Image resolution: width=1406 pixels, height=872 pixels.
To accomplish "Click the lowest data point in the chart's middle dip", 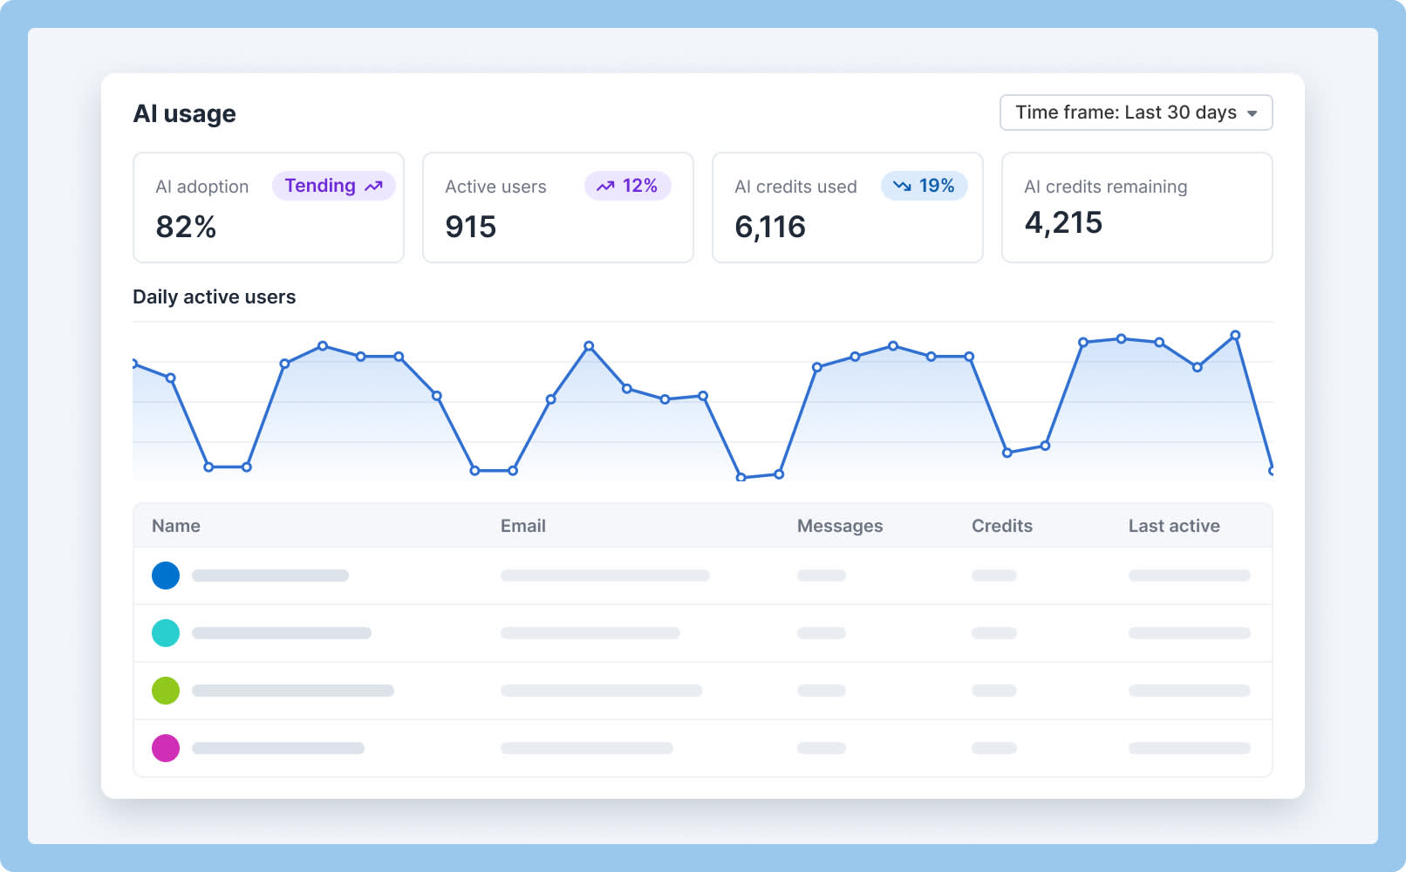I will (741, 477).
